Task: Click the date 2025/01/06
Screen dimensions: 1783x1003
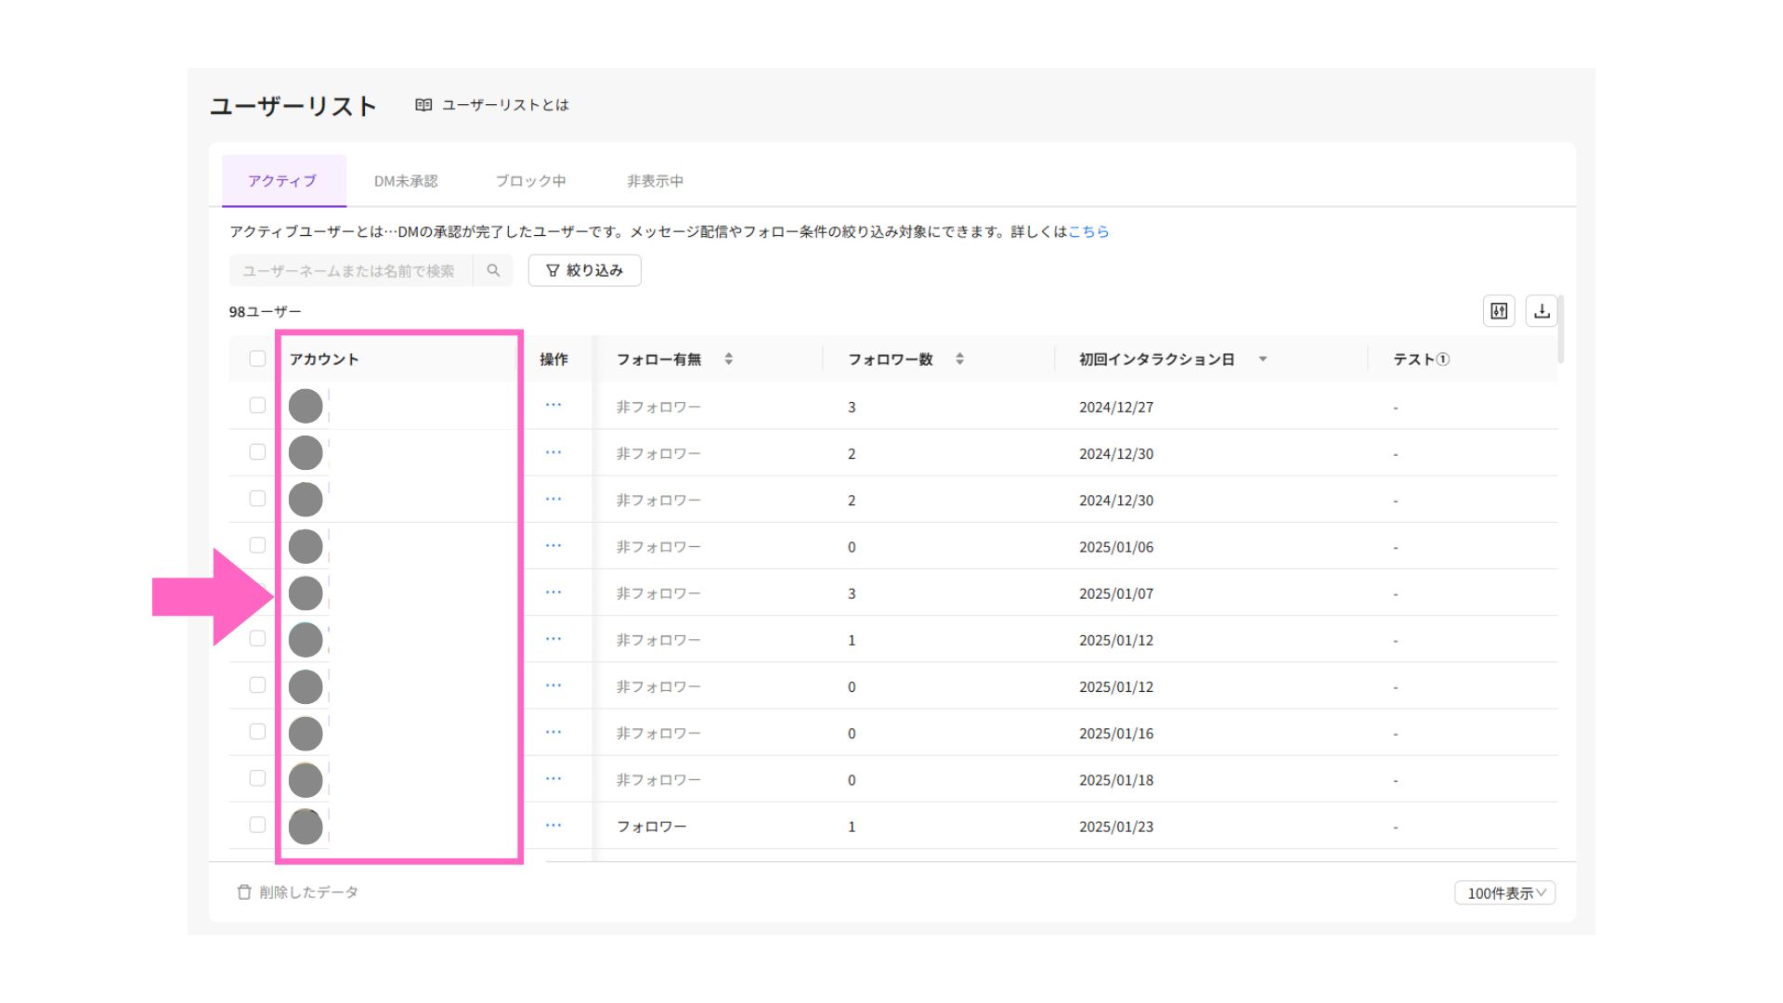Action: 1116,547
